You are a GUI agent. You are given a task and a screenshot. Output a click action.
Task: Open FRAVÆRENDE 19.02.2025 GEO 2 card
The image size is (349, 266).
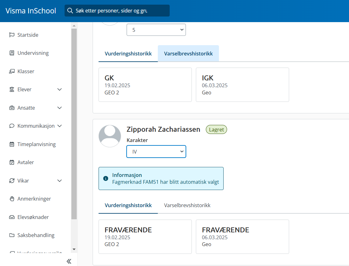coord(145,237)
